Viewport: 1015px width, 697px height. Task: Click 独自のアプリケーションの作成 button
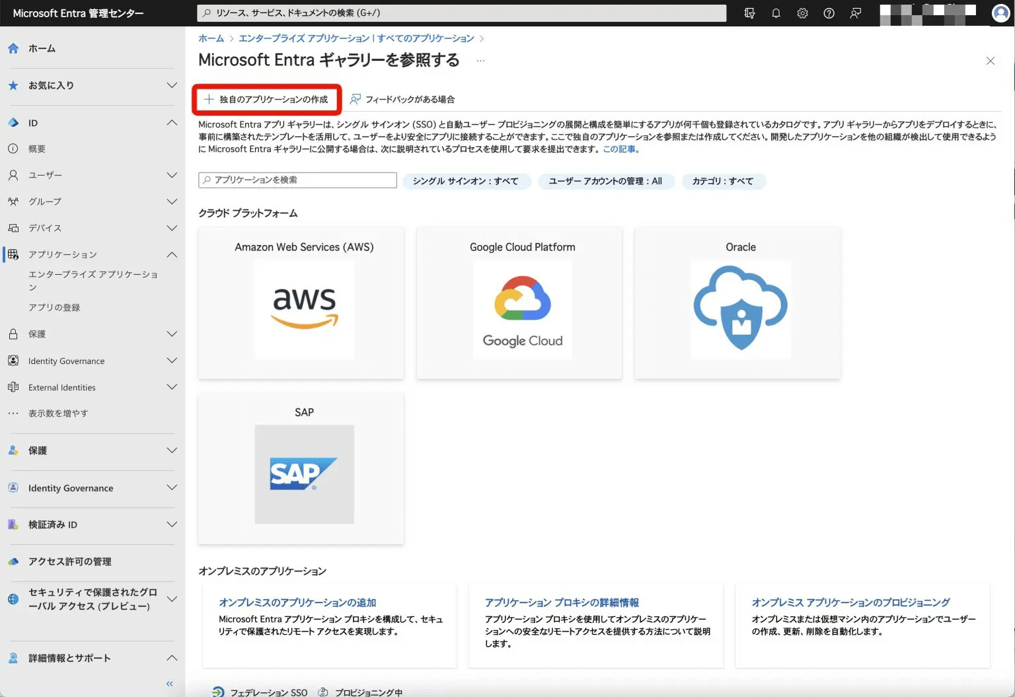pyautogui.click(x=266, y=99)
